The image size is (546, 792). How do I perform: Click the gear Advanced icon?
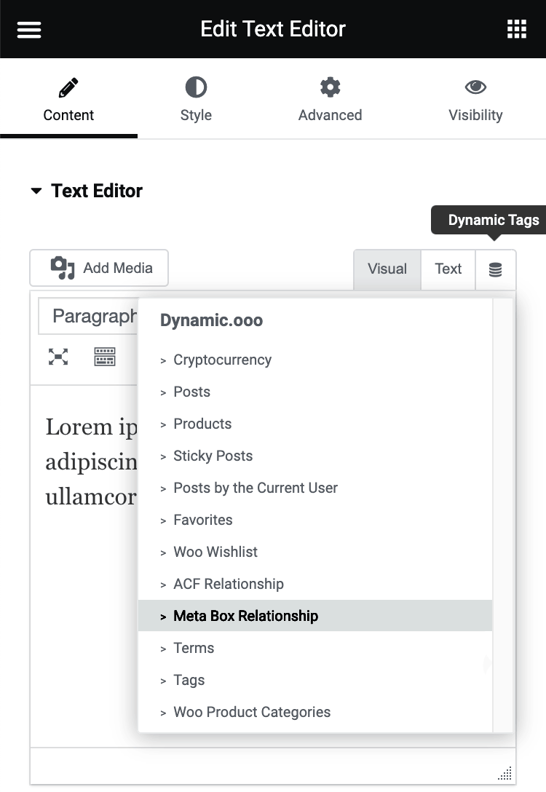click(330, 87)
